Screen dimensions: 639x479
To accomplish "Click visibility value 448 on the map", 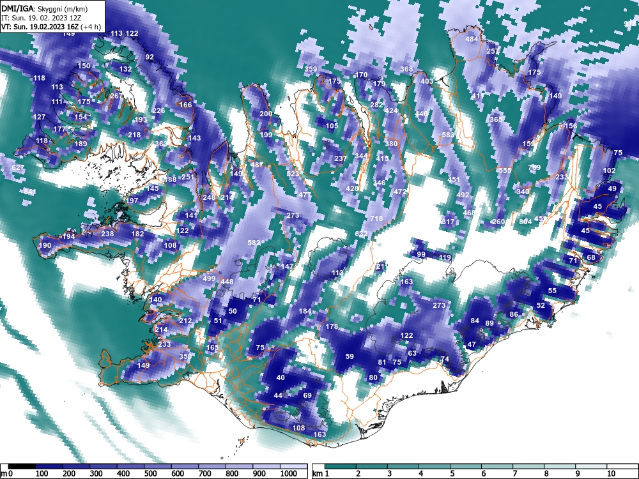I will (x=227, y=282).
